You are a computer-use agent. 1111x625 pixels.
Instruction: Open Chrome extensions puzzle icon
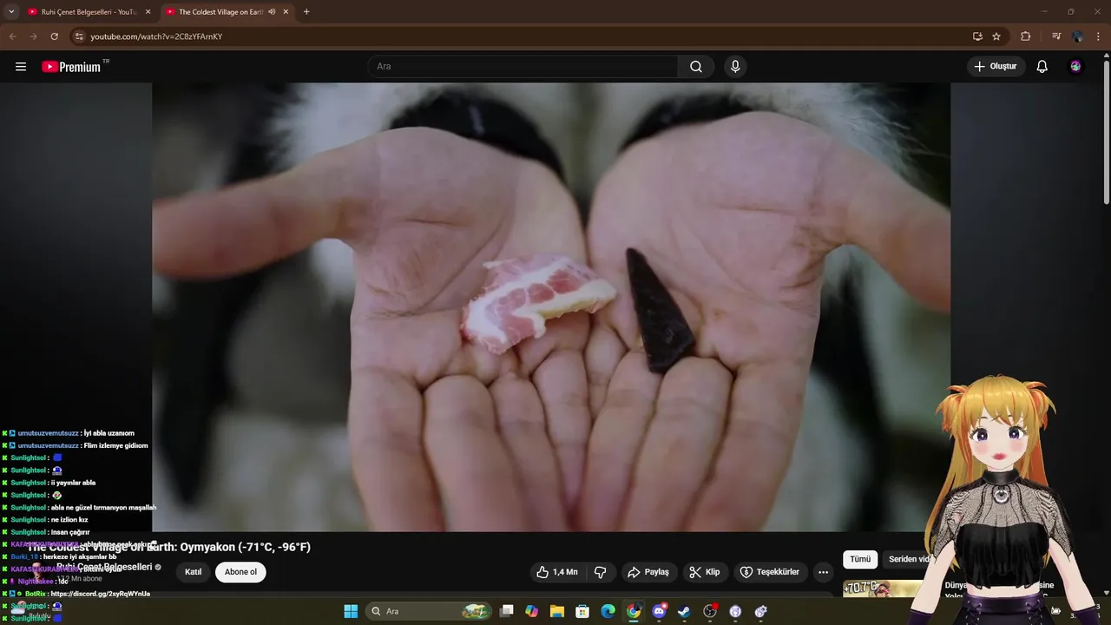(x=1025, y=36)
